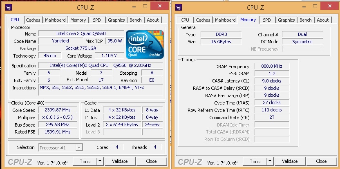Click the CPU-Z icon in the right window title bar
The image size is (340, 169).
[179, 7]
